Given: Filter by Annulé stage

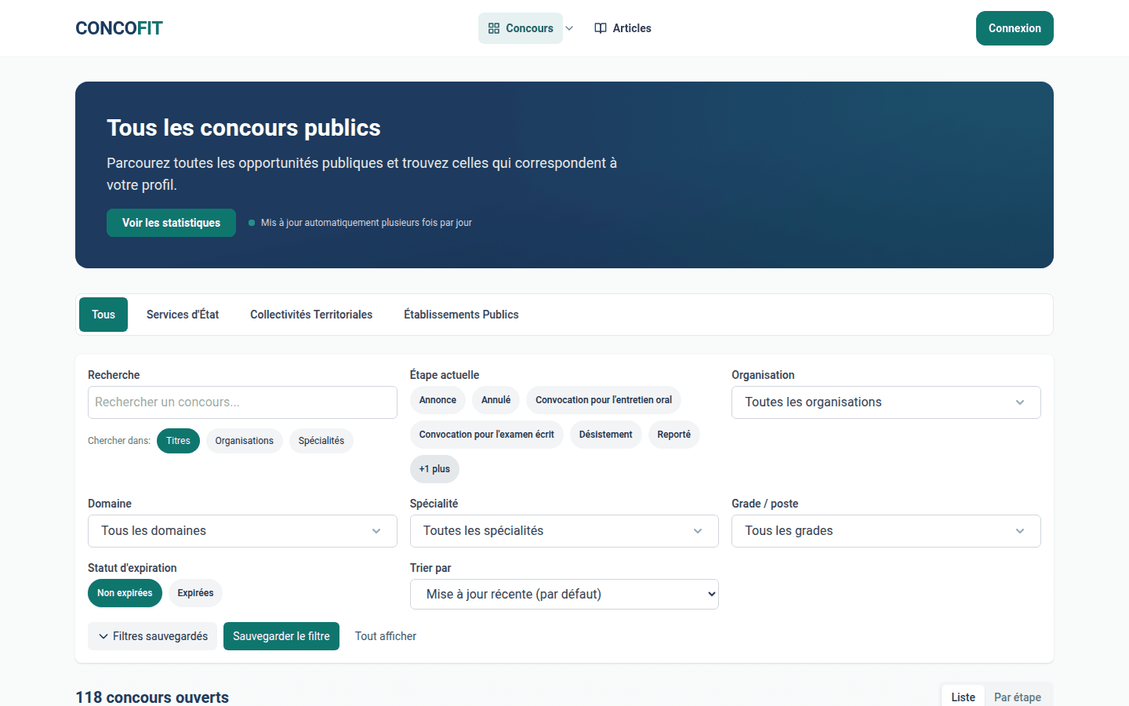Looking at the screenshot, I should click(496, 400).
